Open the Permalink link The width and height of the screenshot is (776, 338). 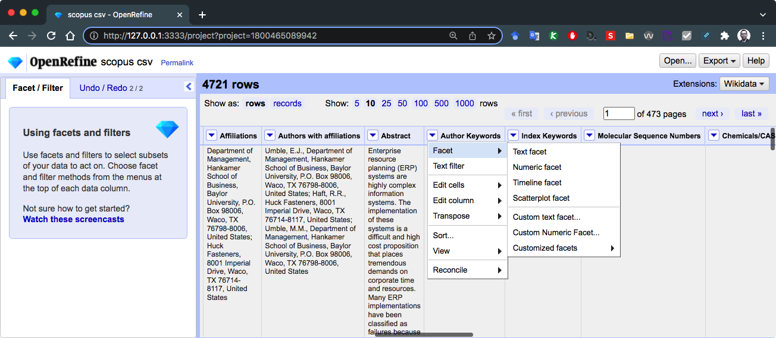pos(177,62)
